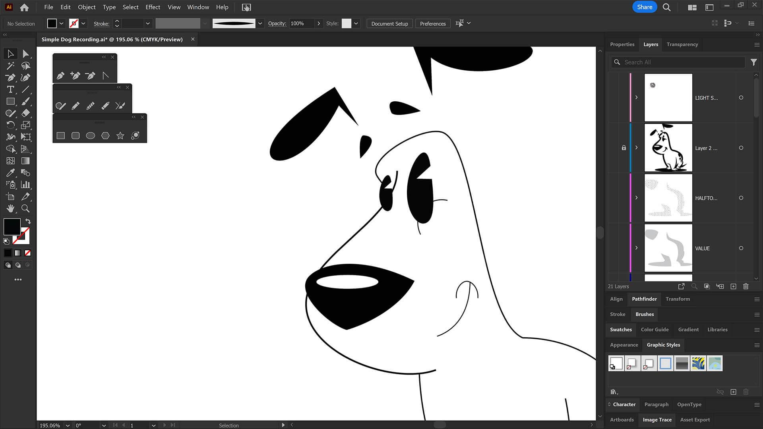This screenshot has height=429, width=763.
Task: Select the Type tool
Action: click(x=11, y=89)
